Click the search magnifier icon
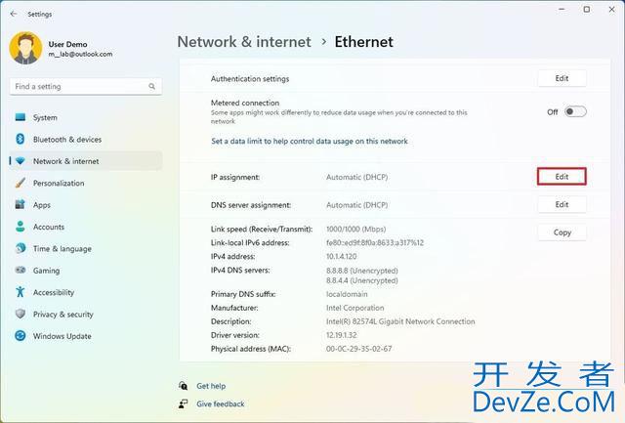Screen dimensions: 625x423 coord(152,86)
